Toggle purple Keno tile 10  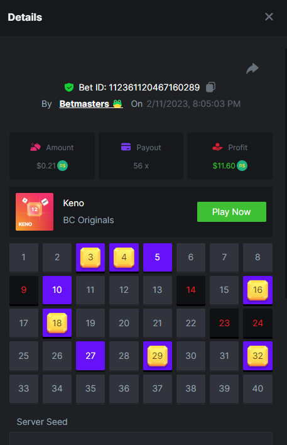[x=57, y=290]
